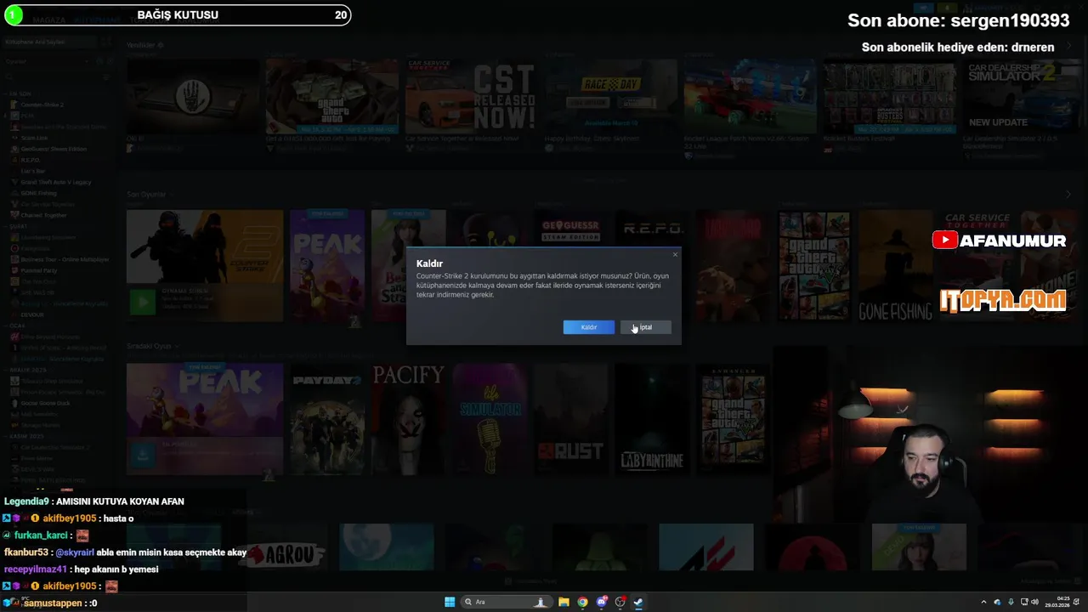Select GONE Fishing in the library sidebar

[39, 193]
